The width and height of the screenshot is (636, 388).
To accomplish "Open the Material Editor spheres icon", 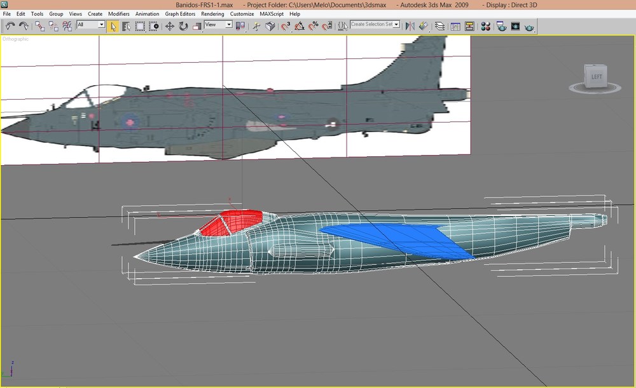I will tap(485, 27).
